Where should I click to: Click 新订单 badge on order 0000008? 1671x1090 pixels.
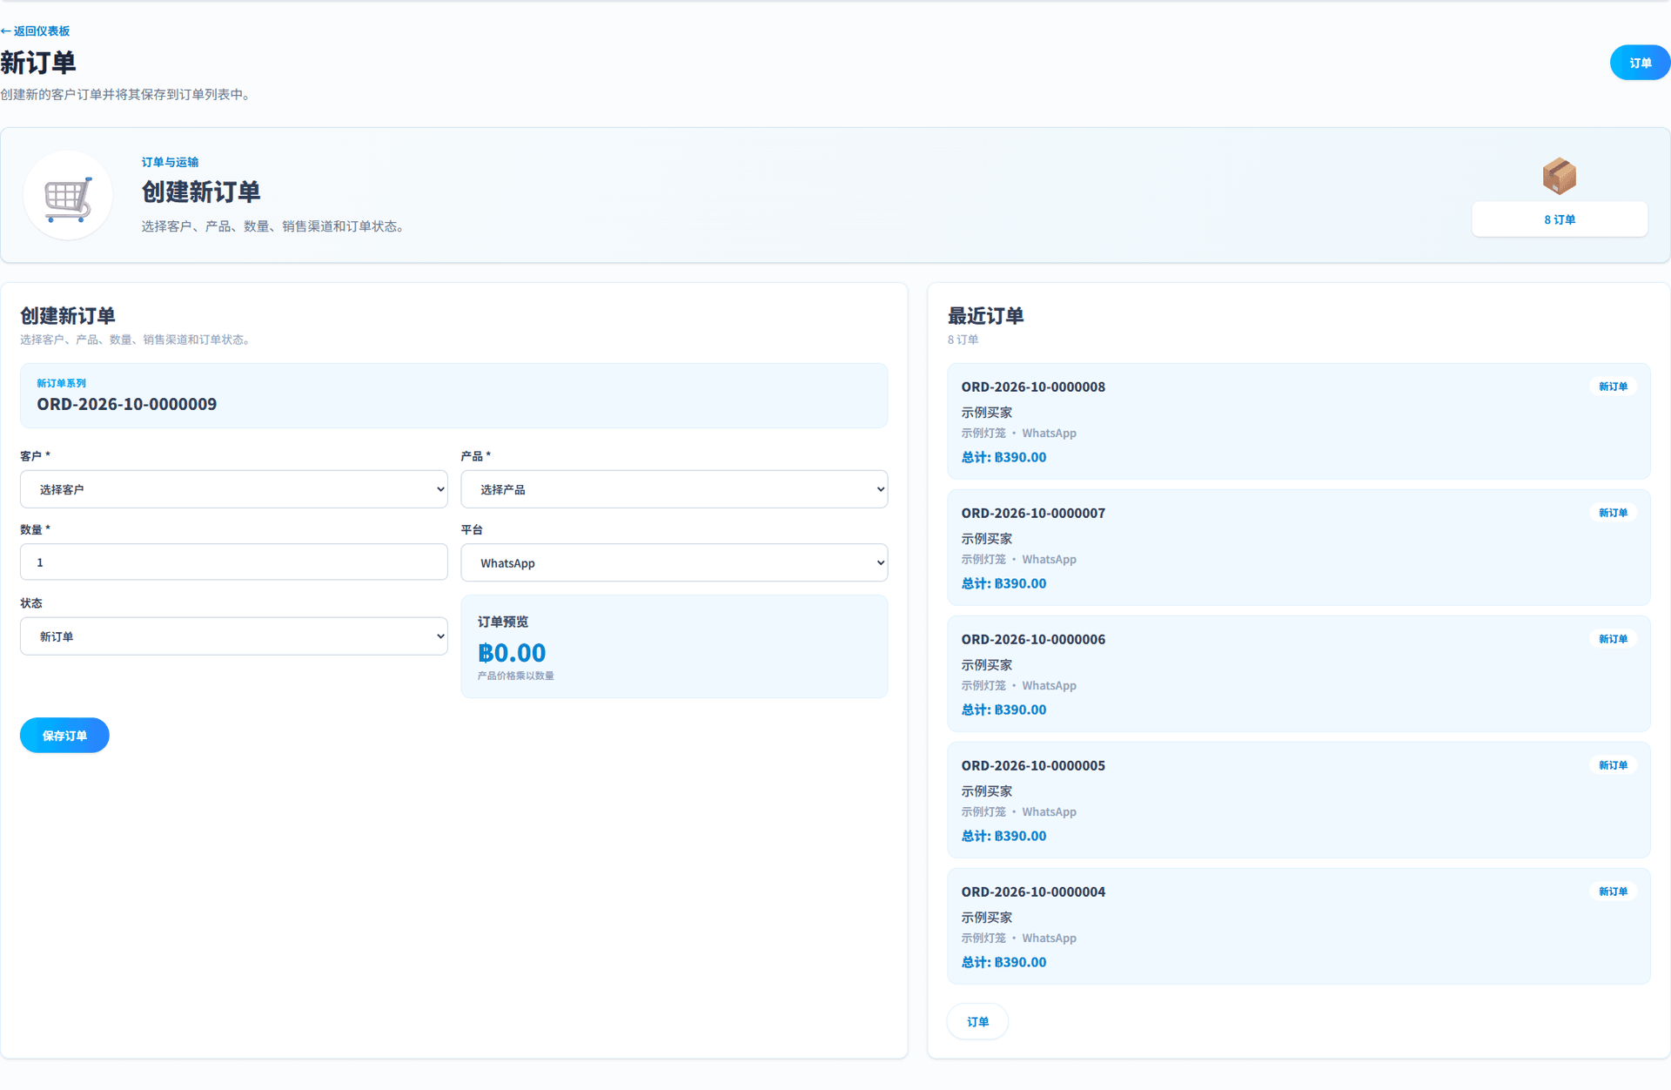click(x=1613, y=387)
